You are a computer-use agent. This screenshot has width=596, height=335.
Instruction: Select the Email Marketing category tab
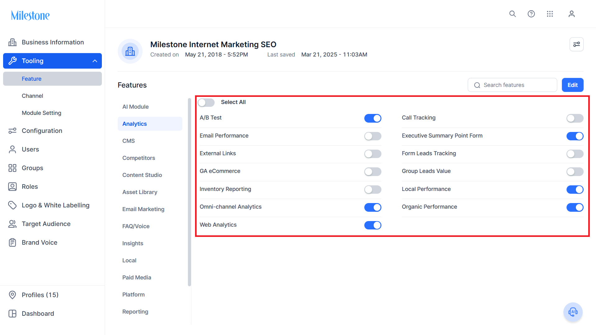pyautogui.click(x=150, y=209)
